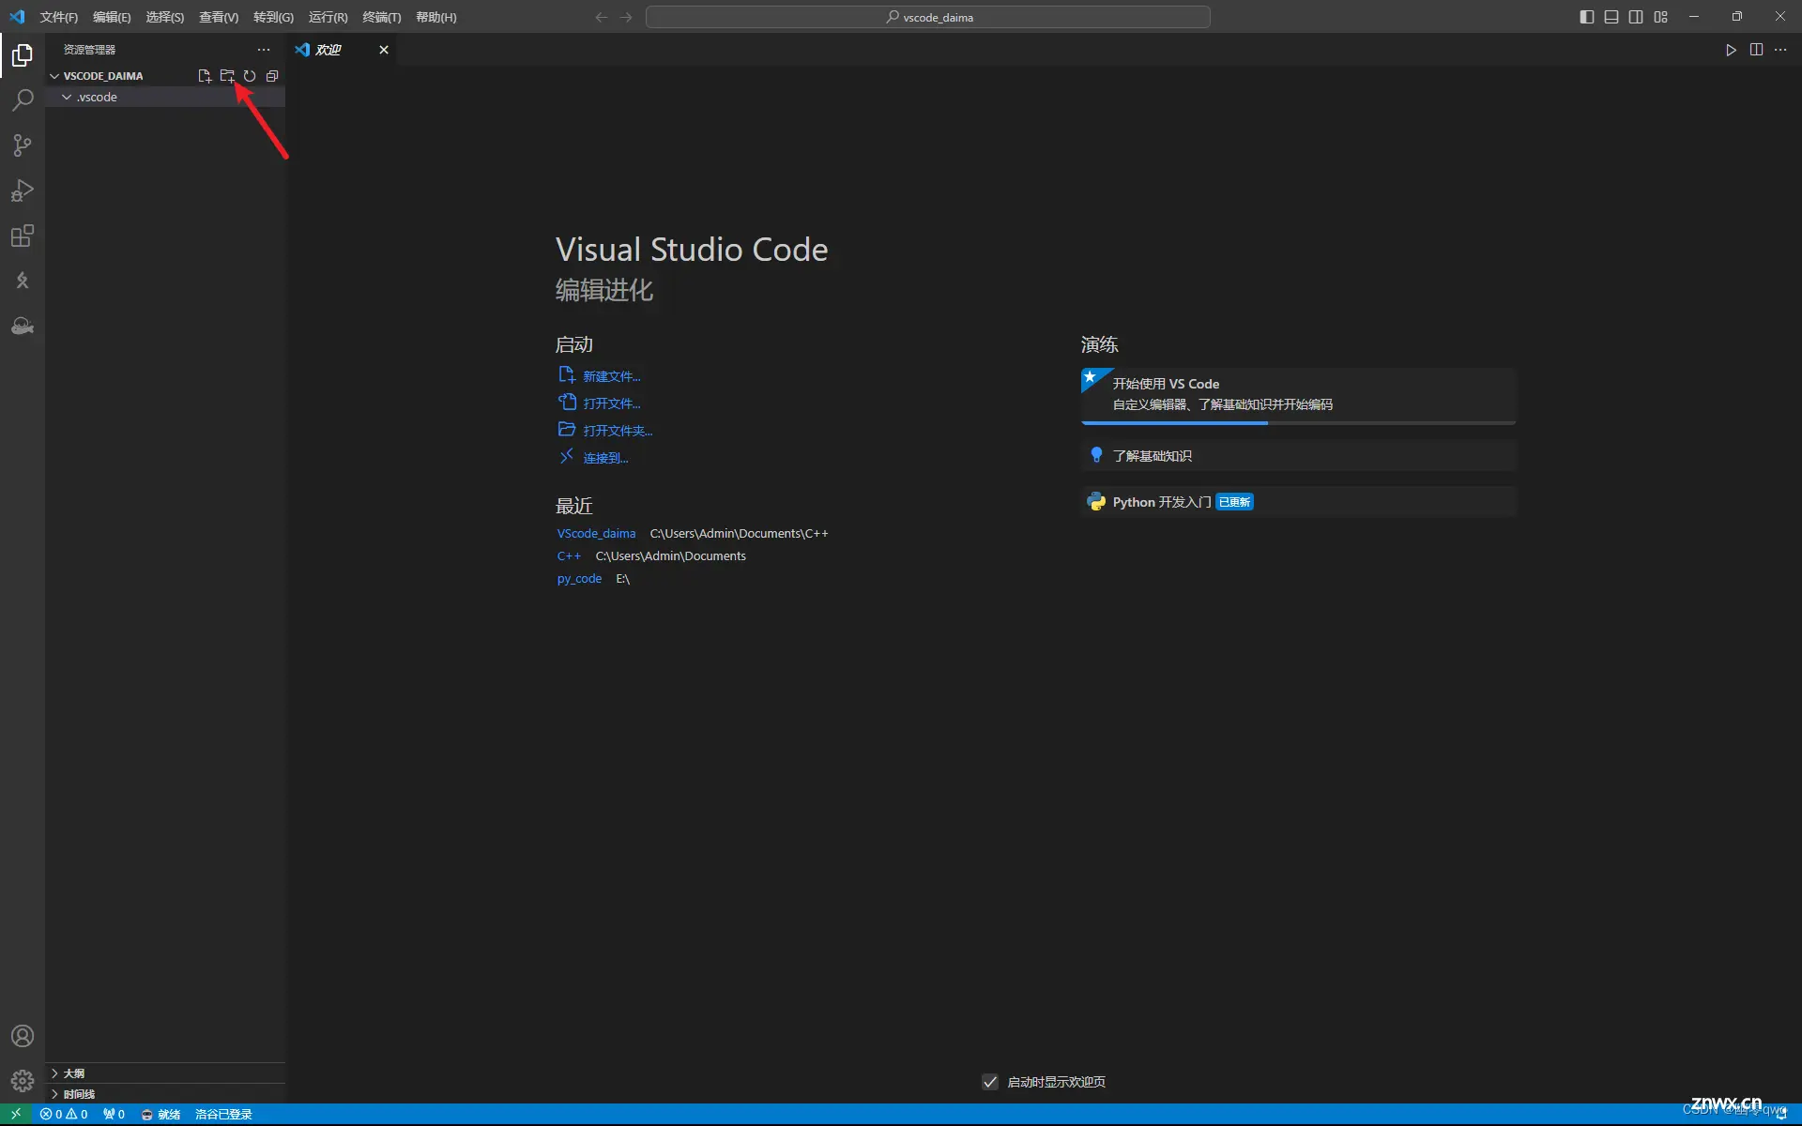Open the Search view in activity bar
Viewport: 1802px width, 1126px height.
click(23, 100)
